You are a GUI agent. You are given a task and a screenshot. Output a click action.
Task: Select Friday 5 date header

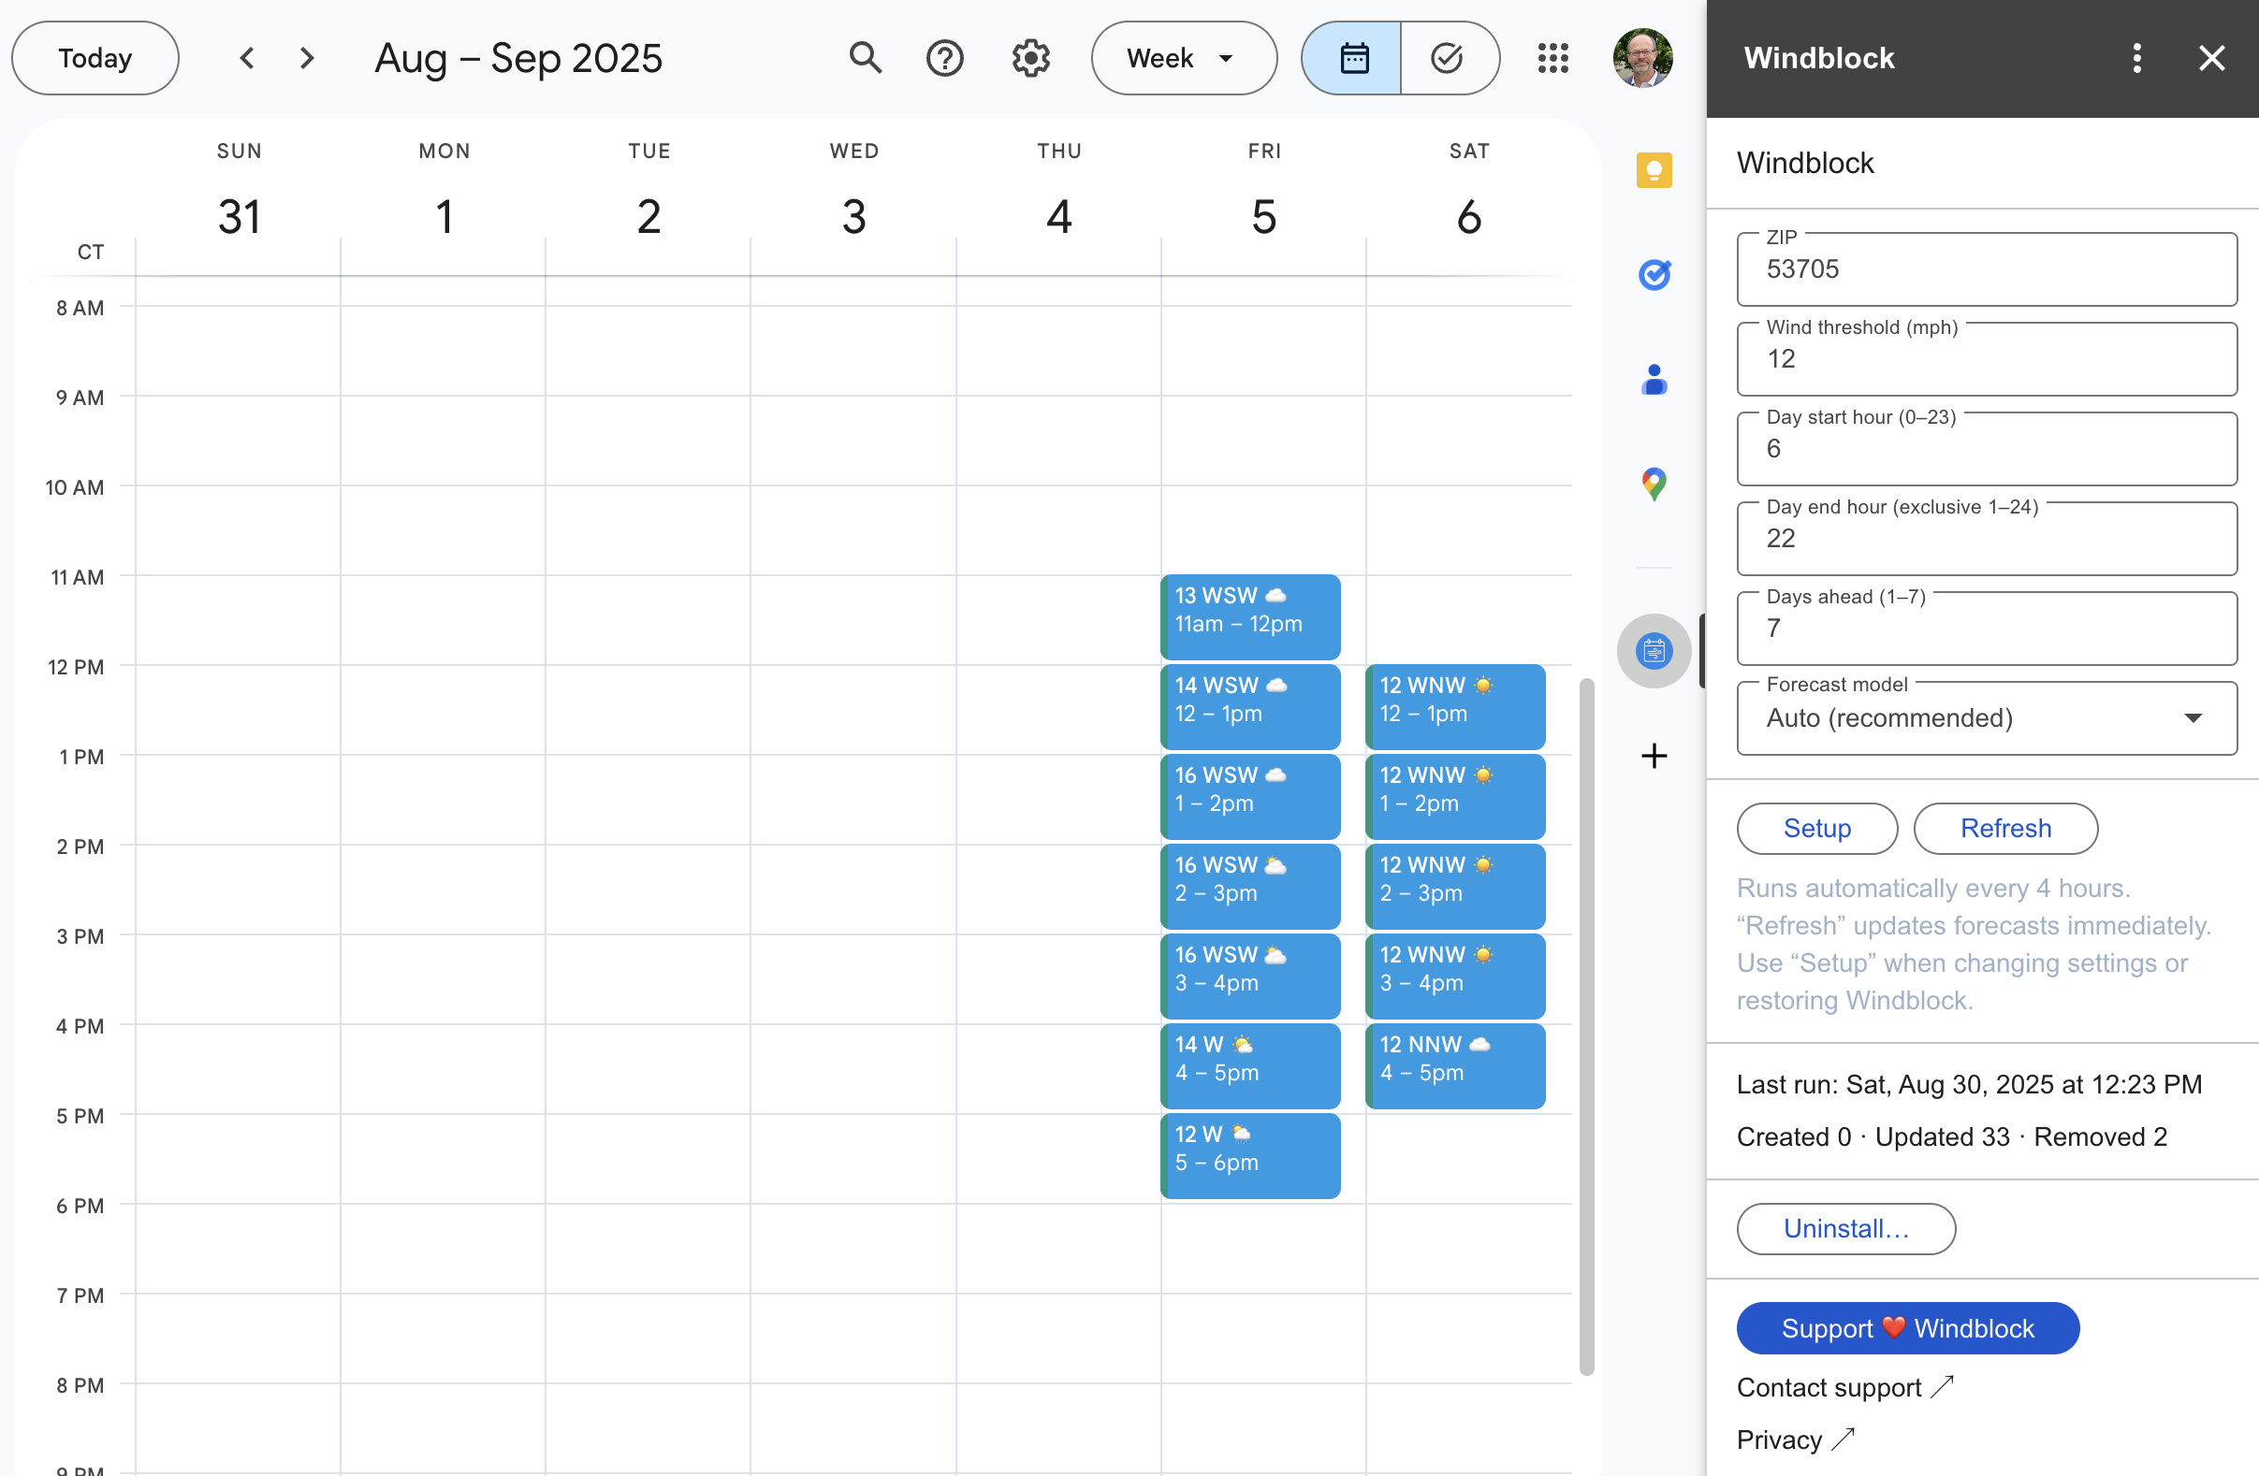(x=1264, y=216)
